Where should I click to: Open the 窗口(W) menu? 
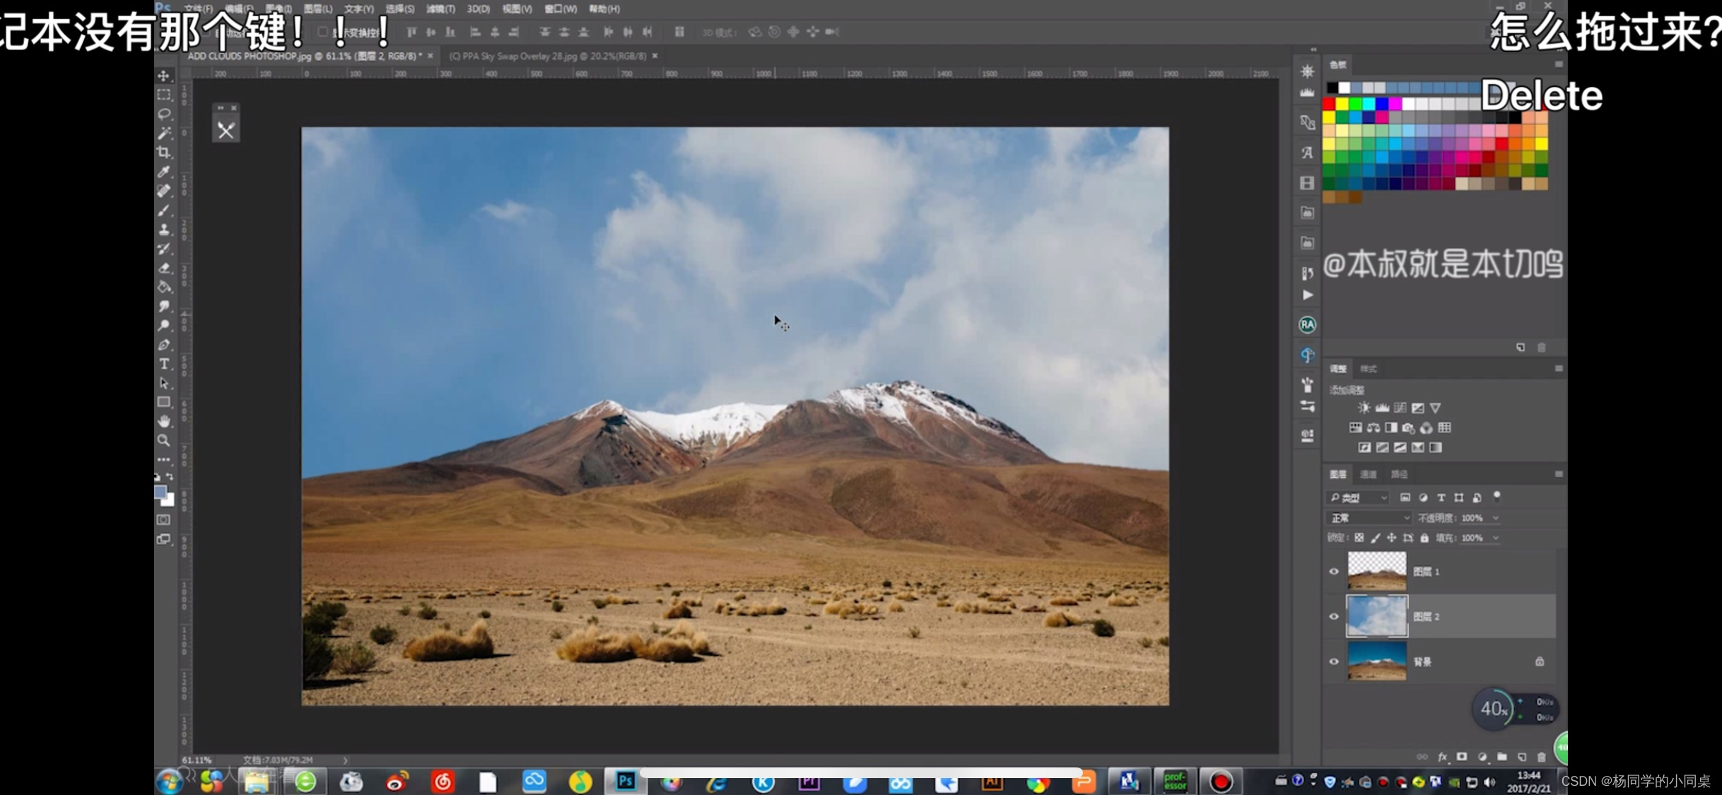561,8
